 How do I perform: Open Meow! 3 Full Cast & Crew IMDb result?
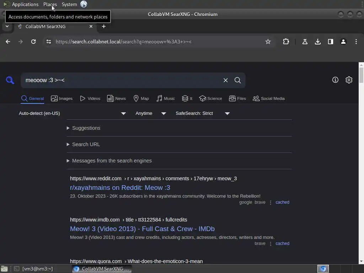point(142,229)
